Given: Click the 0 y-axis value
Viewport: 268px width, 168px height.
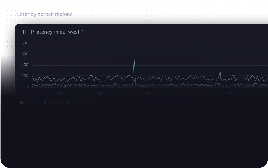Looking at the screenshot, I should coord(28,87).
